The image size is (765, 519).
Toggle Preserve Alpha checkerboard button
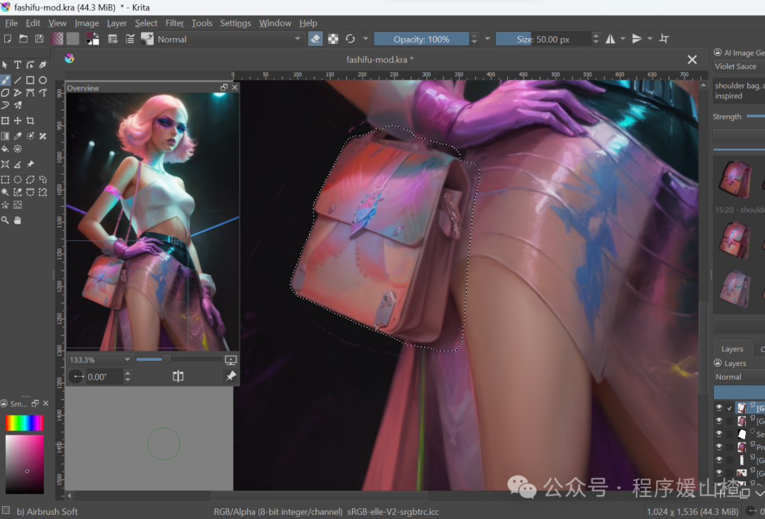pyautogui.click(x=333, y=39)
